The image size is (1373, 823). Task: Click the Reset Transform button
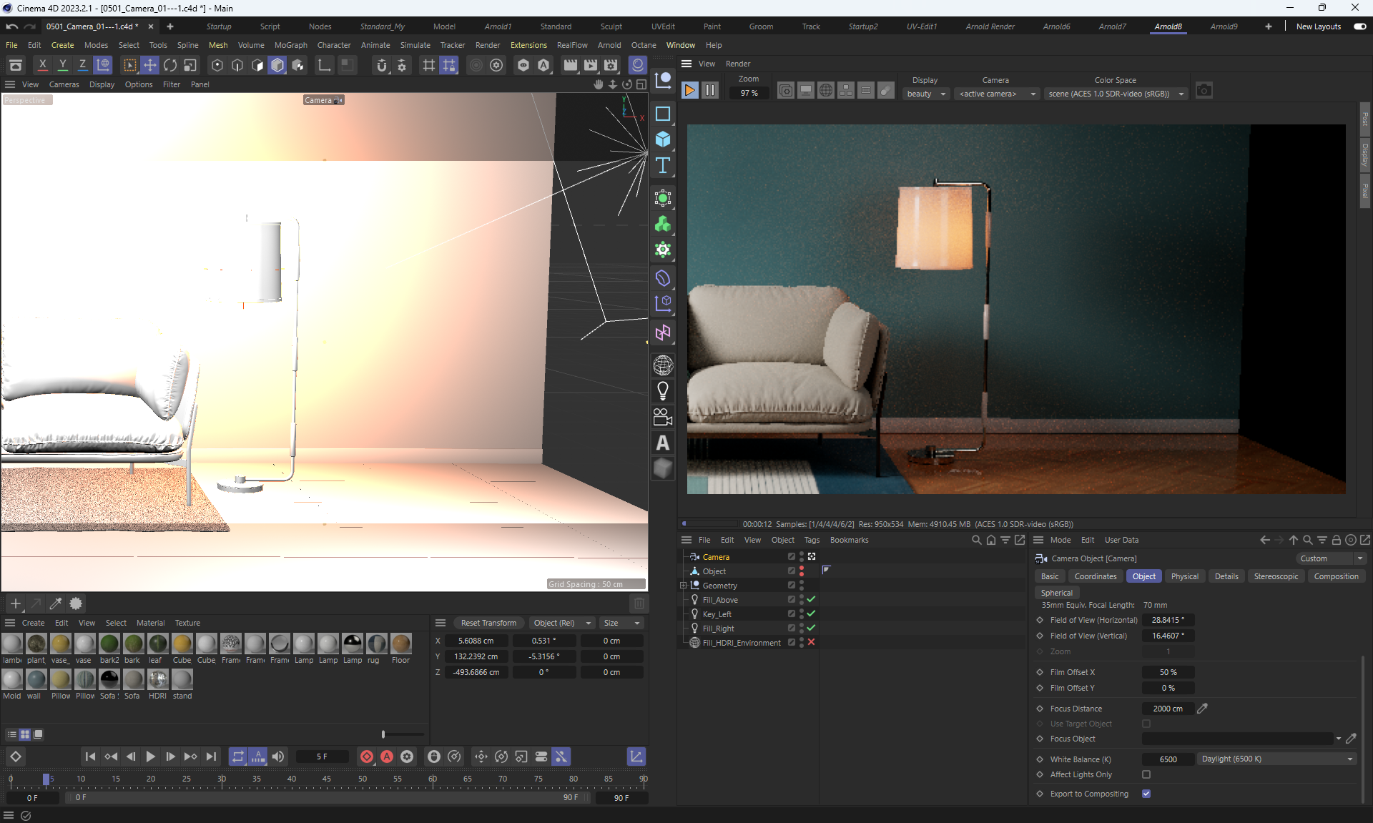pyautogui.click(x=488, y=623)
